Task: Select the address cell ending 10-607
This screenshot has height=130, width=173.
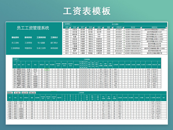Action: click(154, 32)
